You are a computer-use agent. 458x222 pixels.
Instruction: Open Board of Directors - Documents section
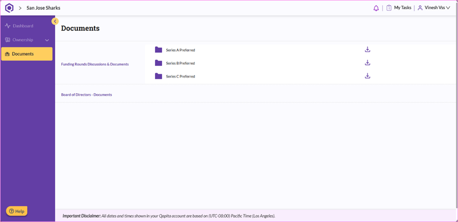point(87,95)
